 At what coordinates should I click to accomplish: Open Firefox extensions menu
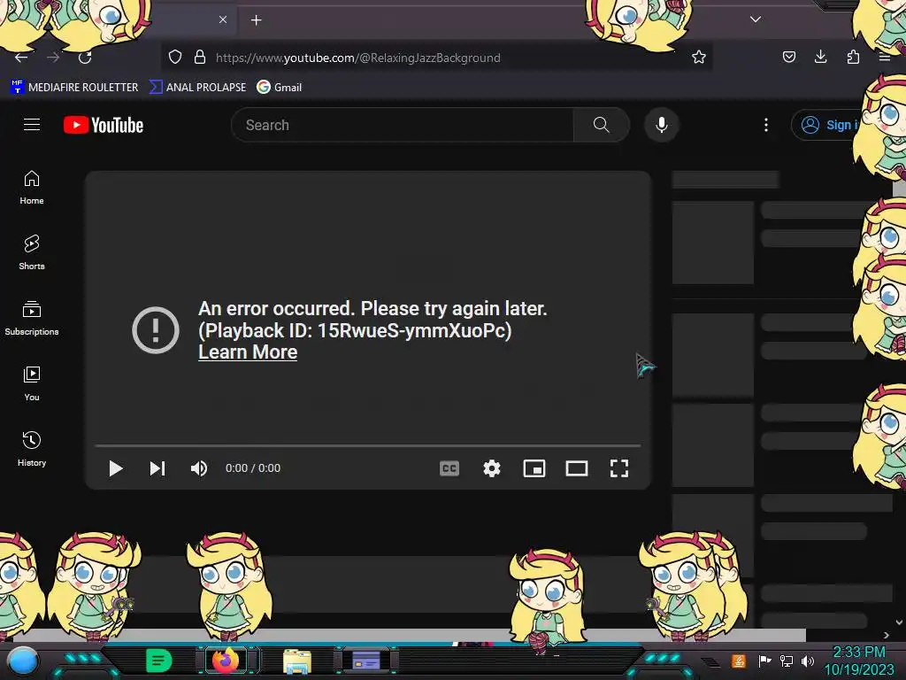pyautogui.click(x=853, y=57)
